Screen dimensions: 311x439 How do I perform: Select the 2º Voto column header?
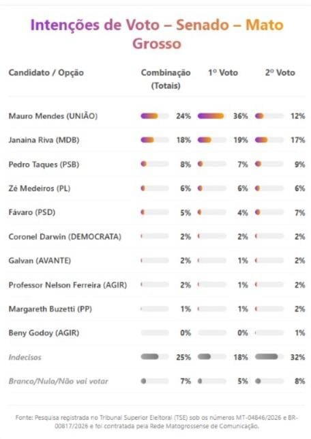tap(280, 73)
